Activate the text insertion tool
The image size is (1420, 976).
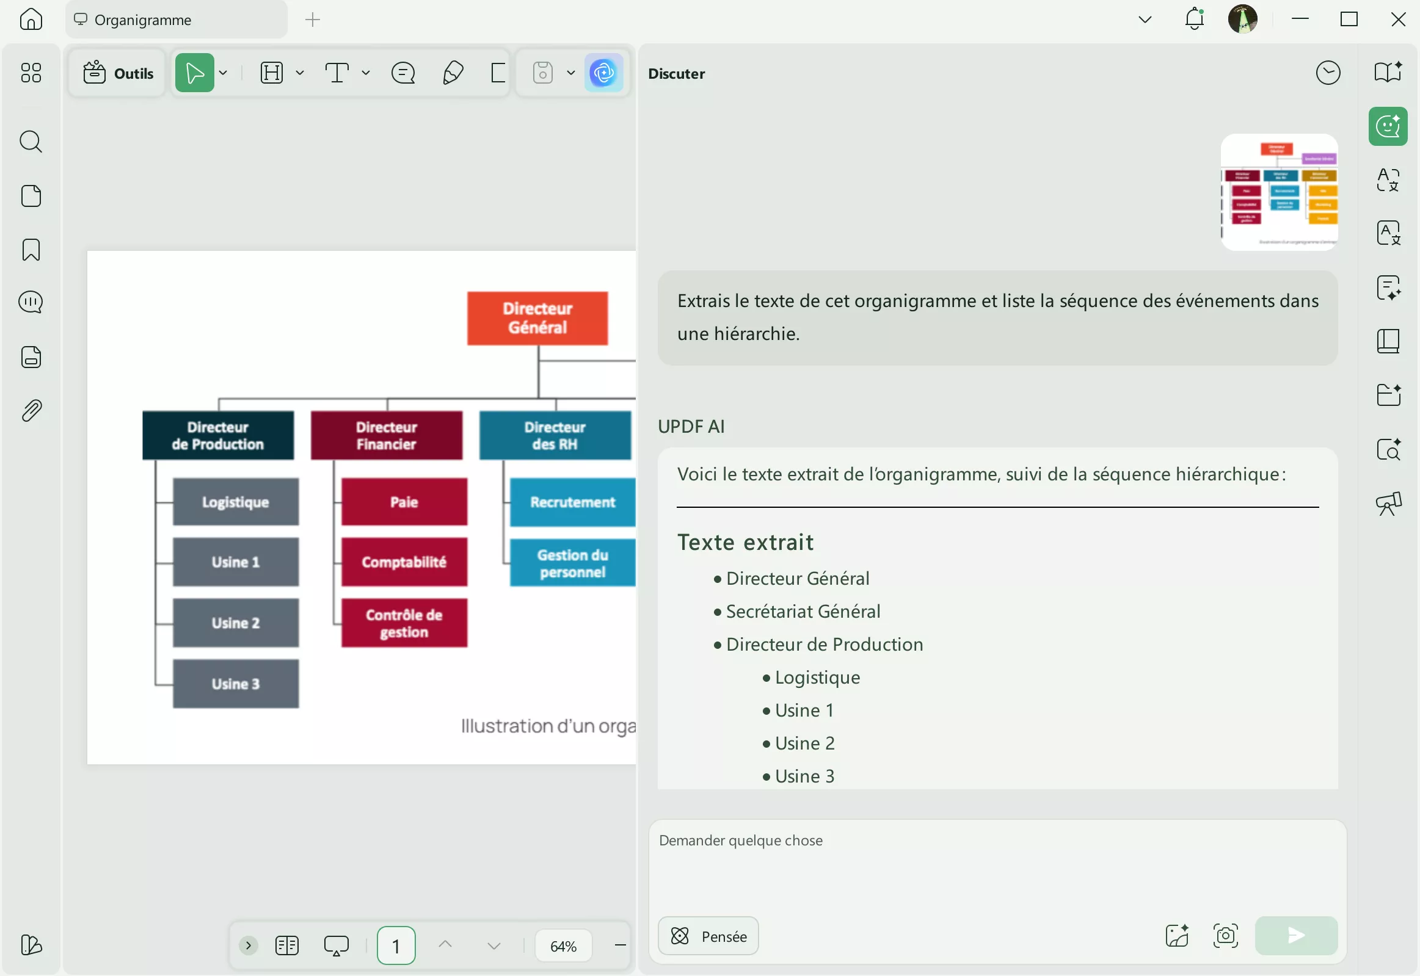(x=337, y=72)
